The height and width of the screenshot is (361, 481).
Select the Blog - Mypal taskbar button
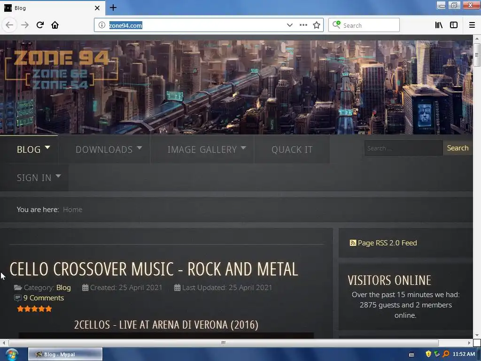(65, 354)
